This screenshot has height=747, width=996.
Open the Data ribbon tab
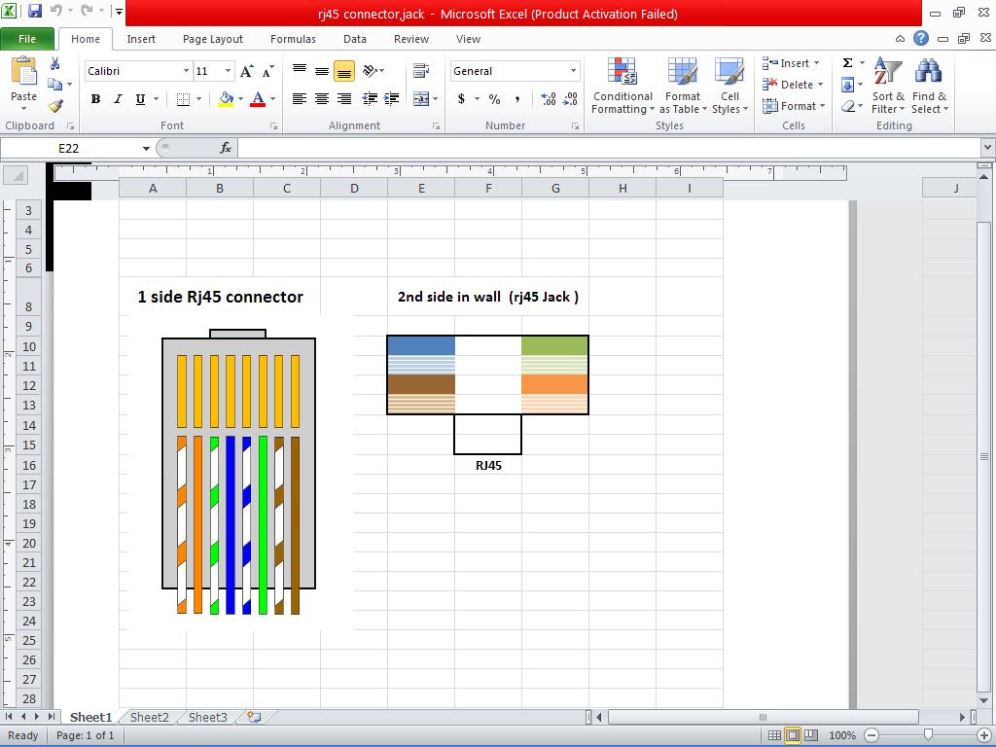354,39
